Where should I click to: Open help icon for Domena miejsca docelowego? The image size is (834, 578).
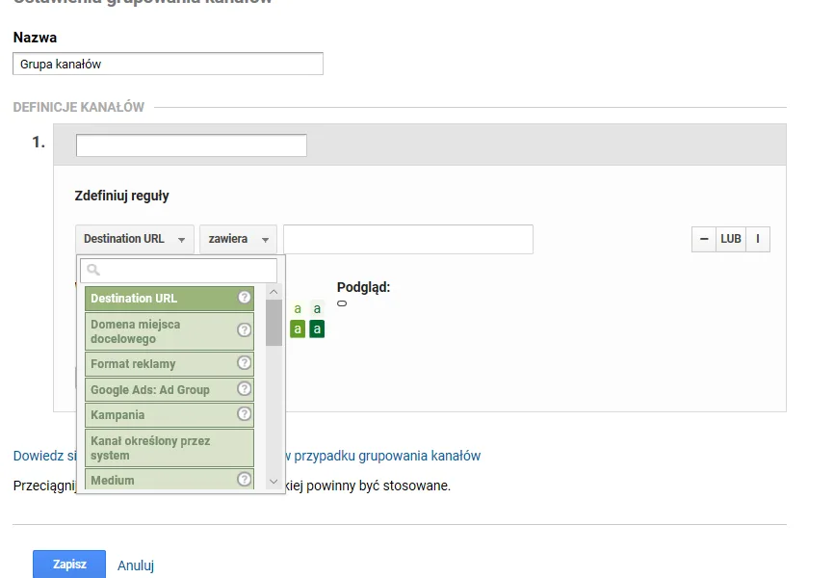[245, 330]
